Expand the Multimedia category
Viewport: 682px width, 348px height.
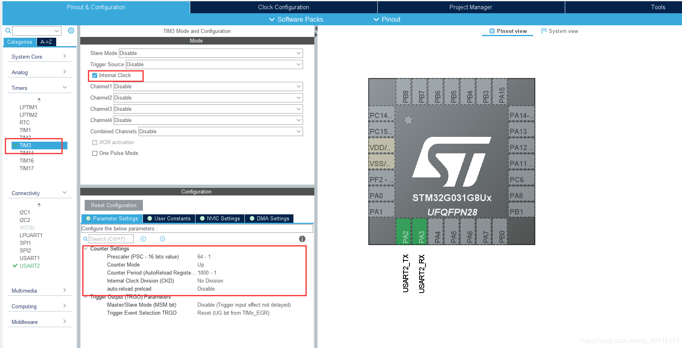pyautogui.click(x=39, y=291)
